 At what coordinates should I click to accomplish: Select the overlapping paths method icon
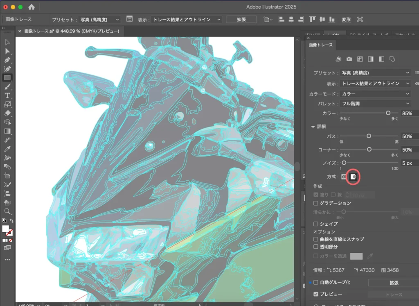pos(354,177)
